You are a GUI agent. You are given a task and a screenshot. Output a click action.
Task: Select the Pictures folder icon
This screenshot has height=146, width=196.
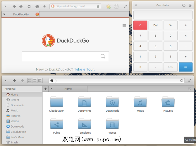point(168,102)
